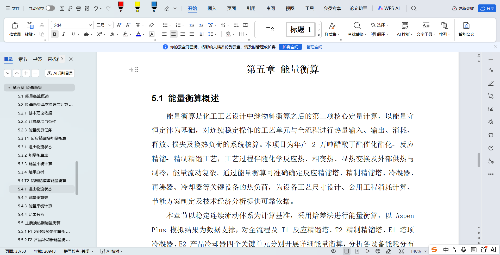This screenshot has height=255, width=500.
Task: Click the 管理空间 link
Action: 314,47
